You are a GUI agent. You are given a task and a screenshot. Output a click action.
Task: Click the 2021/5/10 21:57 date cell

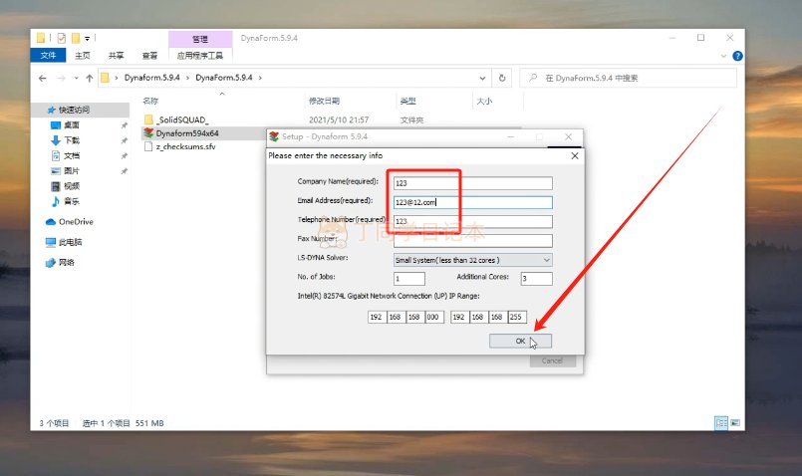[339, 119]
